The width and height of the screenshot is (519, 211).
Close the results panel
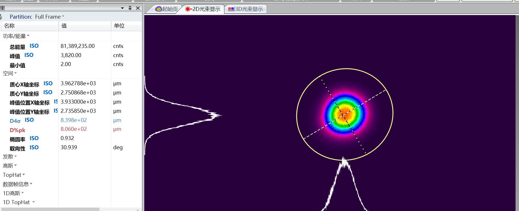coord(138,8)
